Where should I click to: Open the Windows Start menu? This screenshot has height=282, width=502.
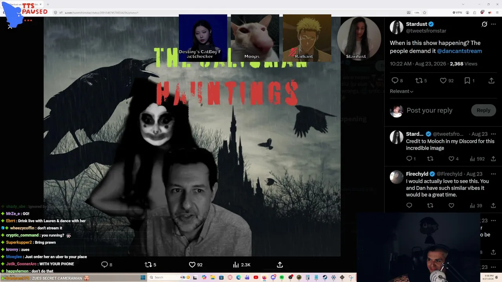point(143,277)
